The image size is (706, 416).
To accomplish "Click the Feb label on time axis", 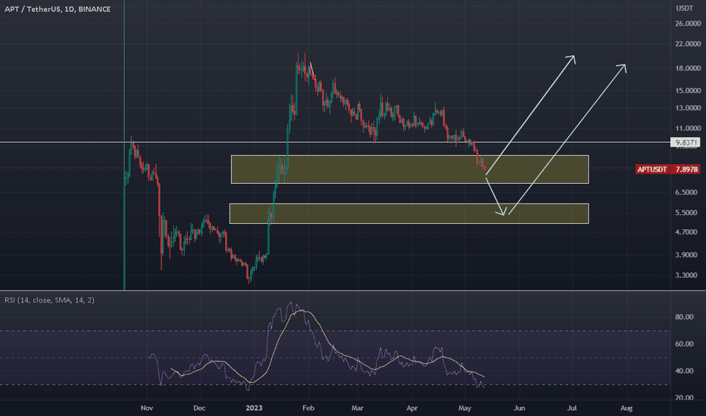I will pos(308,408).
